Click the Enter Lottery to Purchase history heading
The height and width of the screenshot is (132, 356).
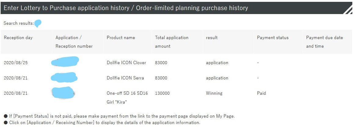(x=126, y=8)
